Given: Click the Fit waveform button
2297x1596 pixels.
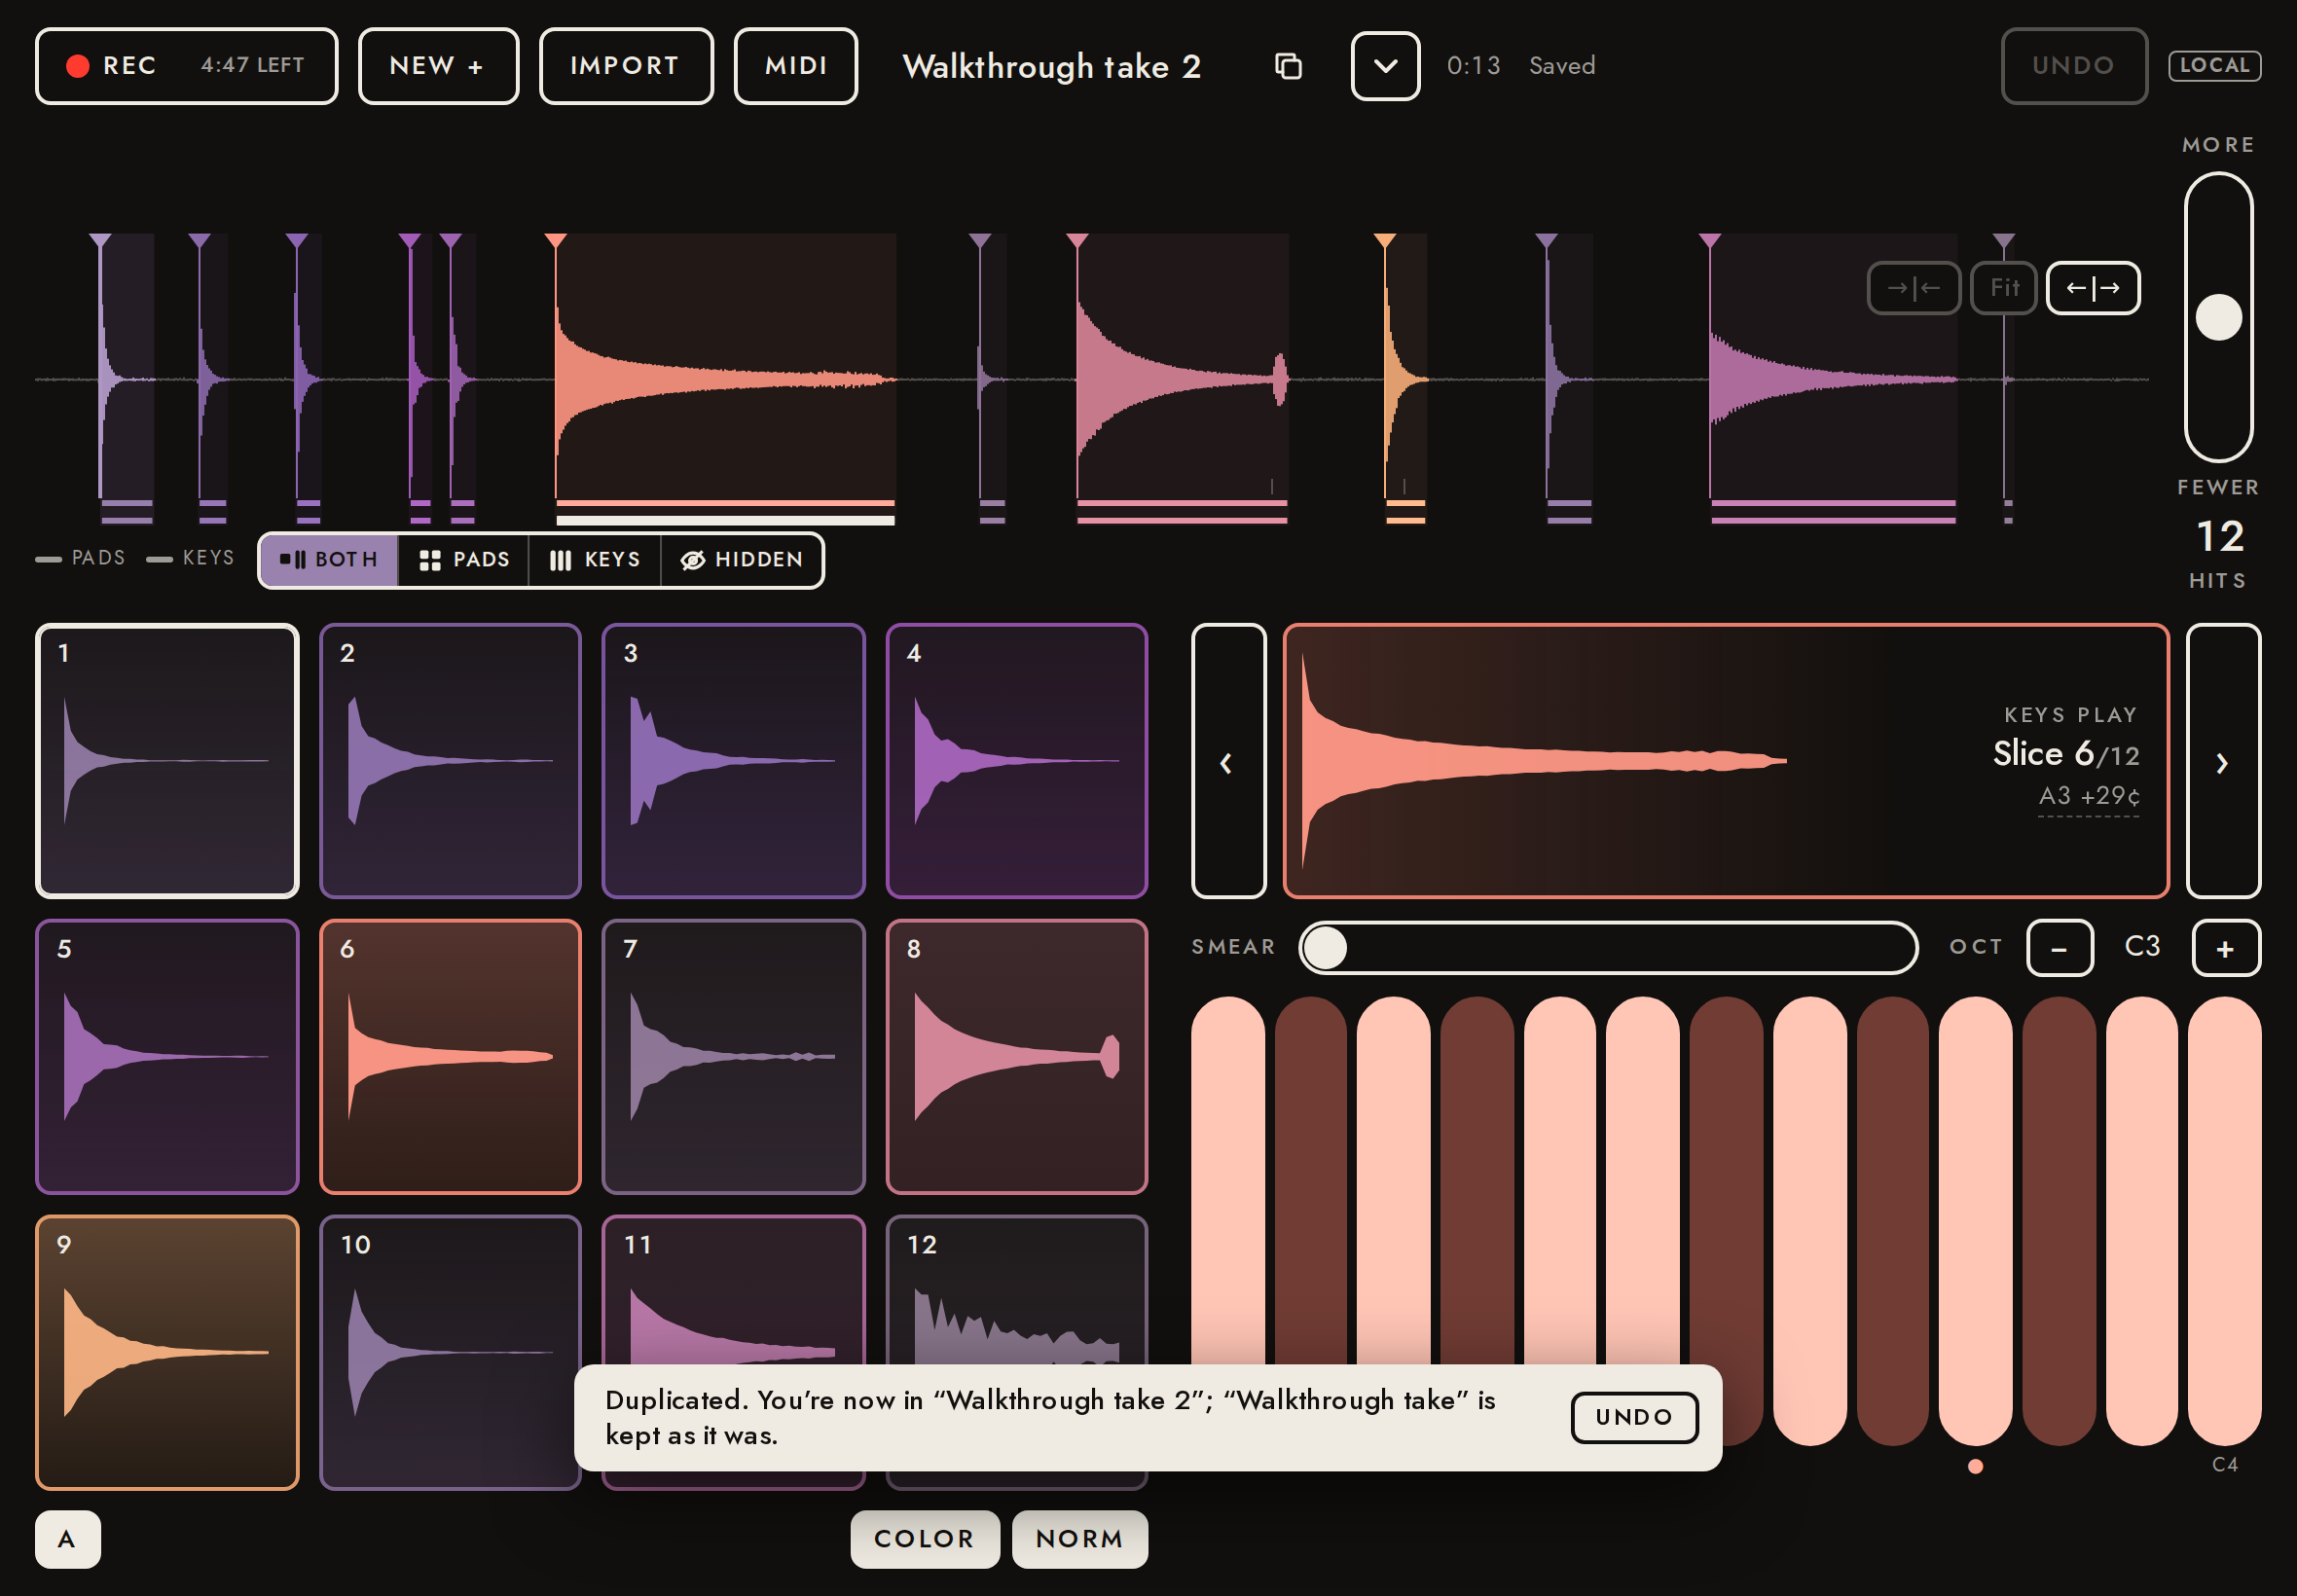Looking at the screenshot, I should pos(2003,288).
